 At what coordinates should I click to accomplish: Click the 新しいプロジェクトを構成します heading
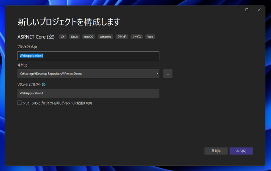[69, 22]
